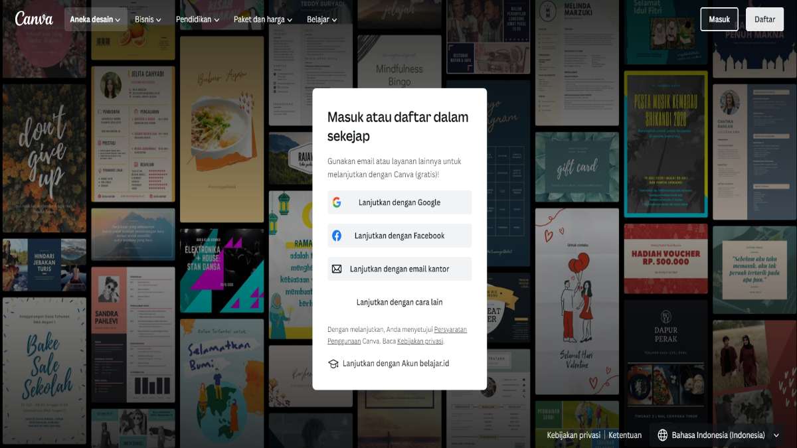Screen dimensions: 797x448
Task: Select the Hindari Jebakan Turis thumbnail
Action: pyautogui.click(x=44, y=265)
